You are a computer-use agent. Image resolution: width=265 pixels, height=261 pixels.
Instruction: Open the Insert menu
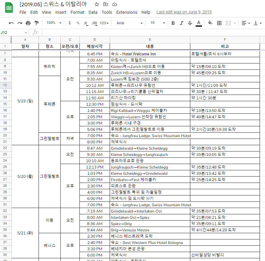coord(61,12)
